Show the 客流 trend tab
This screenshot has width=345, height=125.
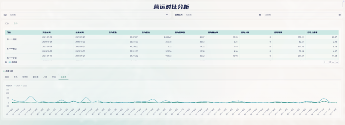pos(15,77)
